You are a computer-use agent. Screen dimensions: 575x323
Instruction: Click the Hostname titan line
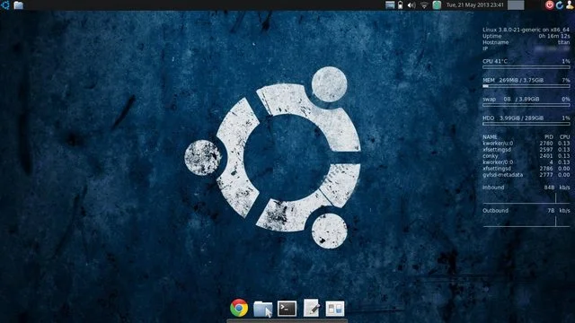tap(526, 42)
